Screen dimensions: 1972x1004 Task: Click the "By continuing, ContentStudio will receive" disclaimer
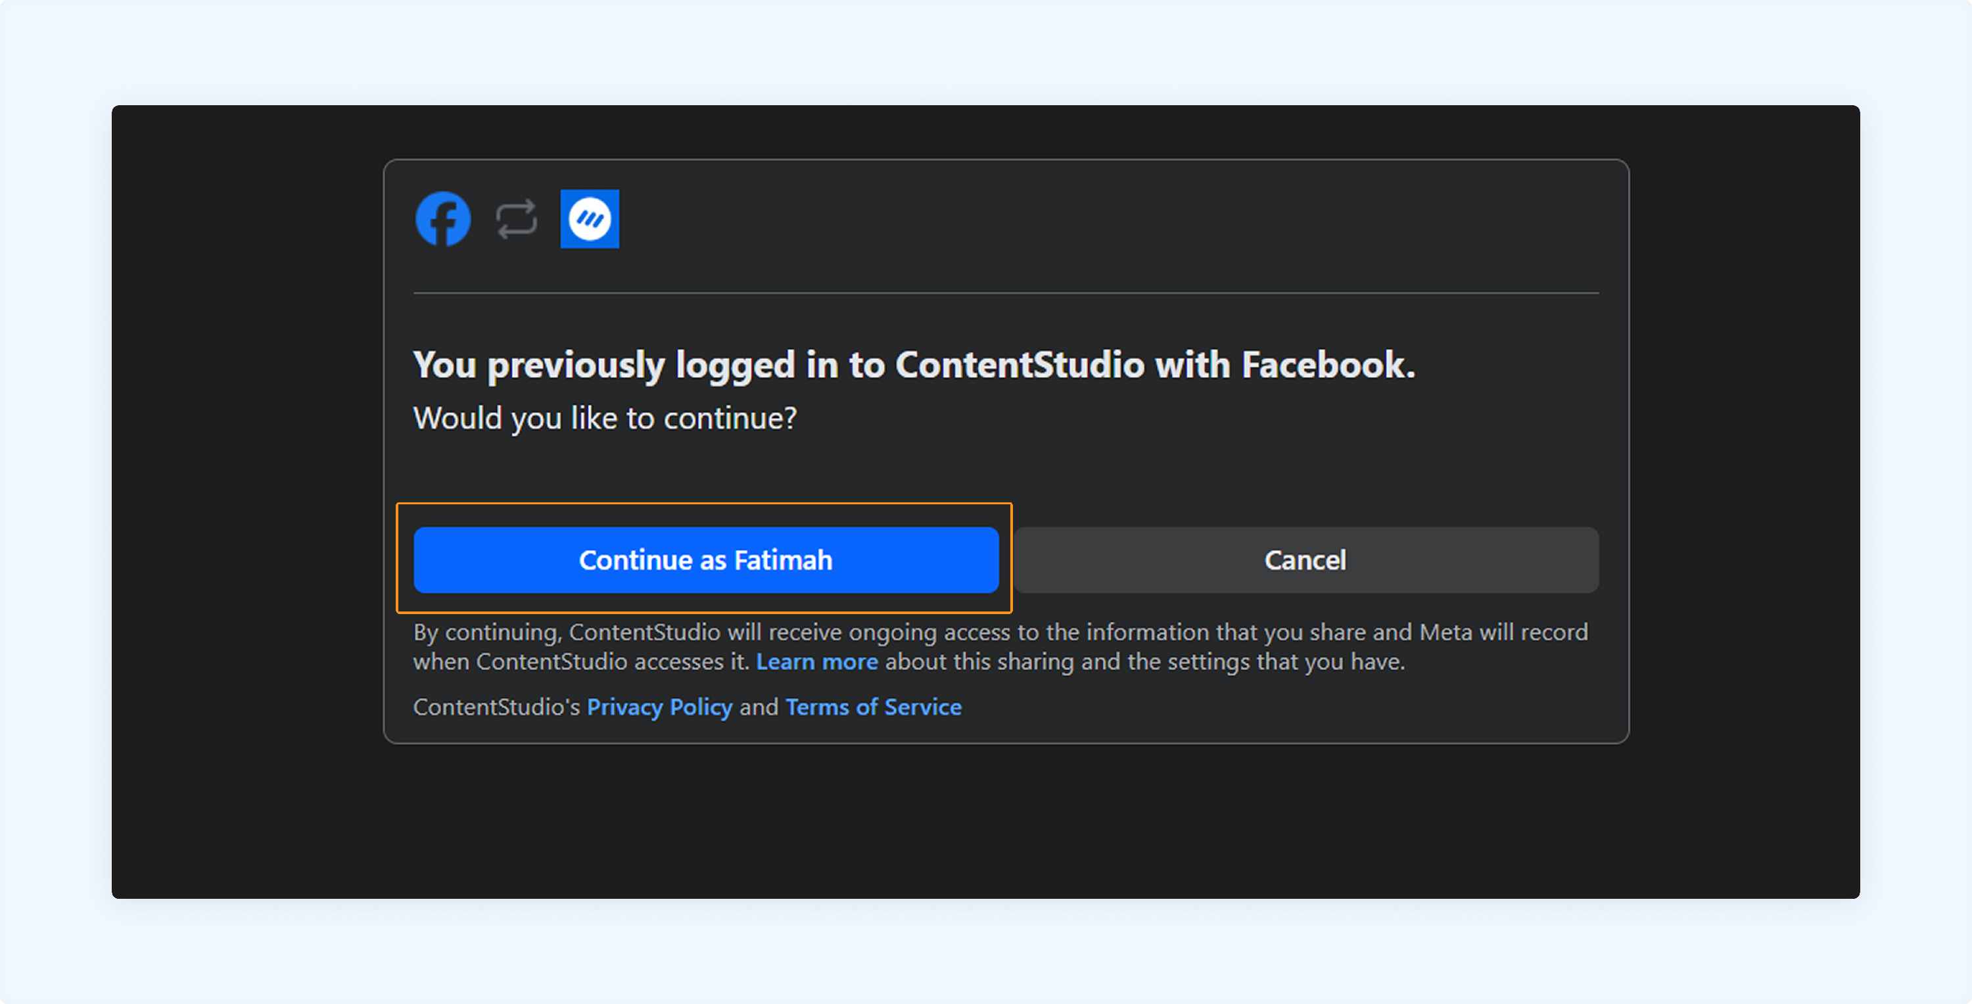[1000, 647]
